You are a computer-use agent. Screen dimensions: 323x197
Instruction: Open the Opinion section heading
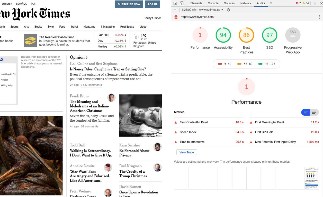79,57
